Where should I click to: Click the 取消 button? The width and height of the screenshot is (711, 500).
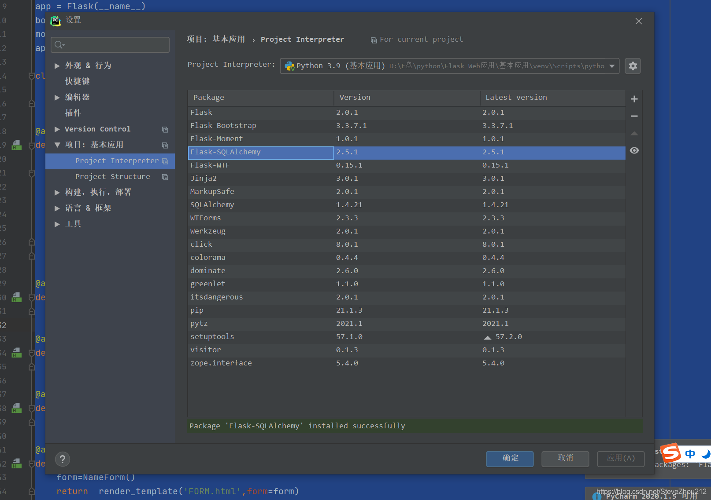[x=565, y=458]
